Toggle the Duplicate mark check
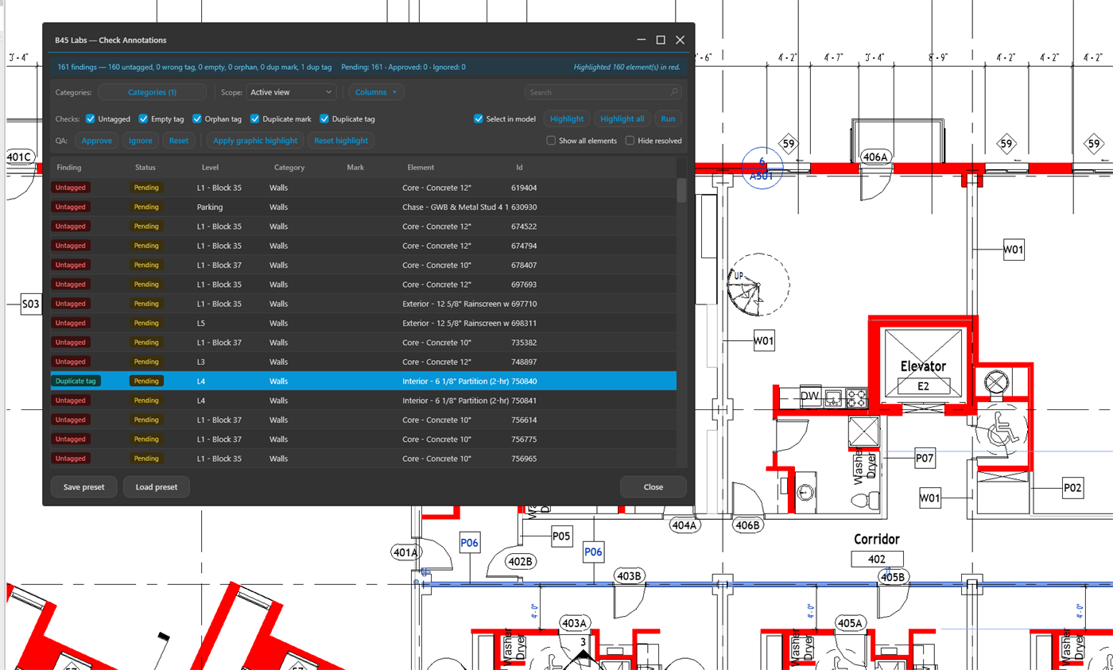The width and height of the screenshot is (1113, 670). 255,118
